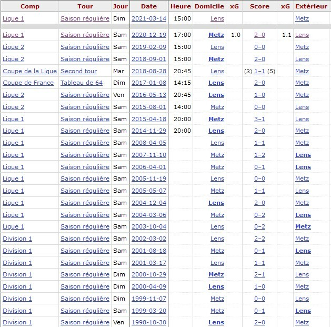Open the 2015-08-01 date link
Screen dimensions: 331x327
click(149, 107)
